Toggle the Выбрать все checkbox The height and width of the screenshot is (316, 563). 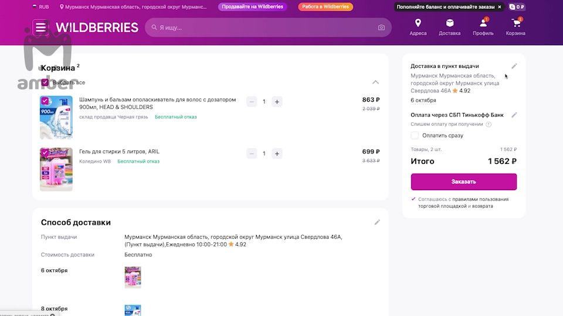click(45, 83)
